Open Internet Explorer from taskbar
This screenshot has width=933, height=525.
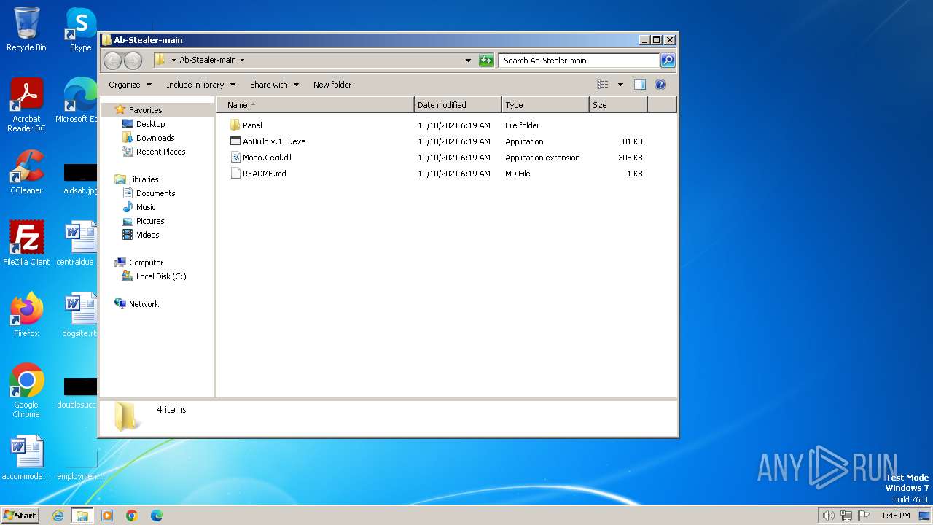pyautogui.click(x=58, y=516)
